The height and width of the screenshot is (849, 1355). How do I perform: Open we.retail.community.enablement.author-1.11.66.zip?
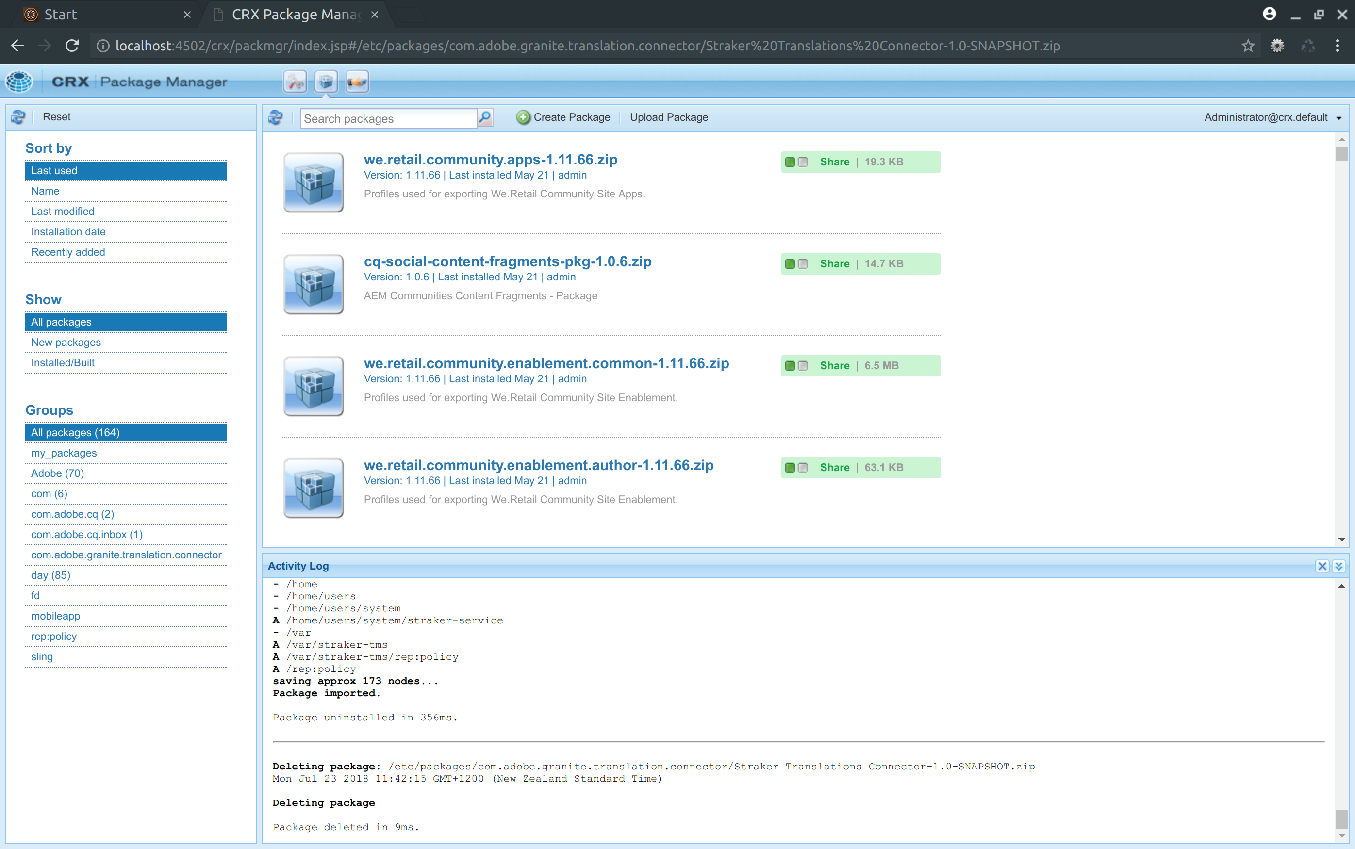pyautogui.click(x=539, y=465)
